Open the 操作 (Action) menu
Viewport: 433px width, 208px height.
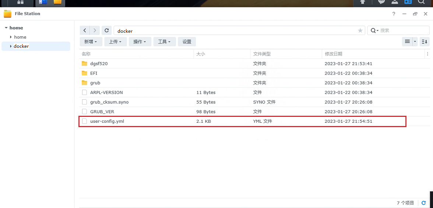pos(140,42)
